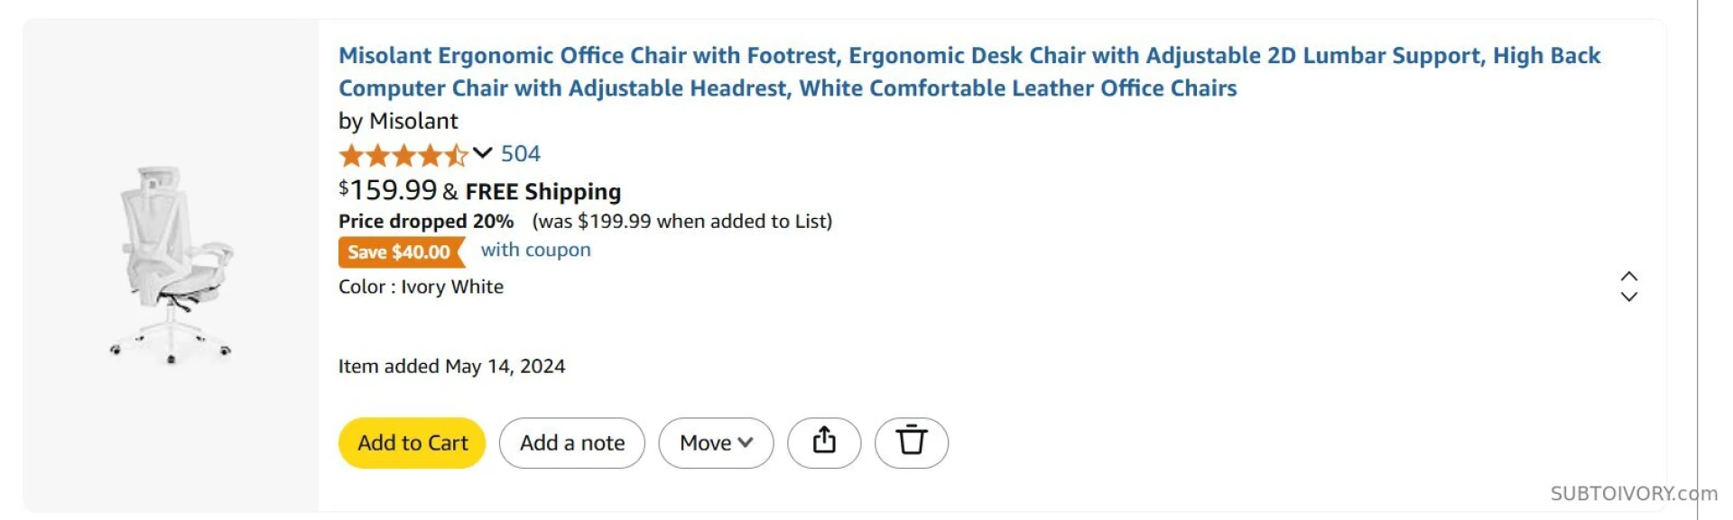Screen dimensions: 1733x520
Task: Click the first orange star icon
Action: coord(350,155)
